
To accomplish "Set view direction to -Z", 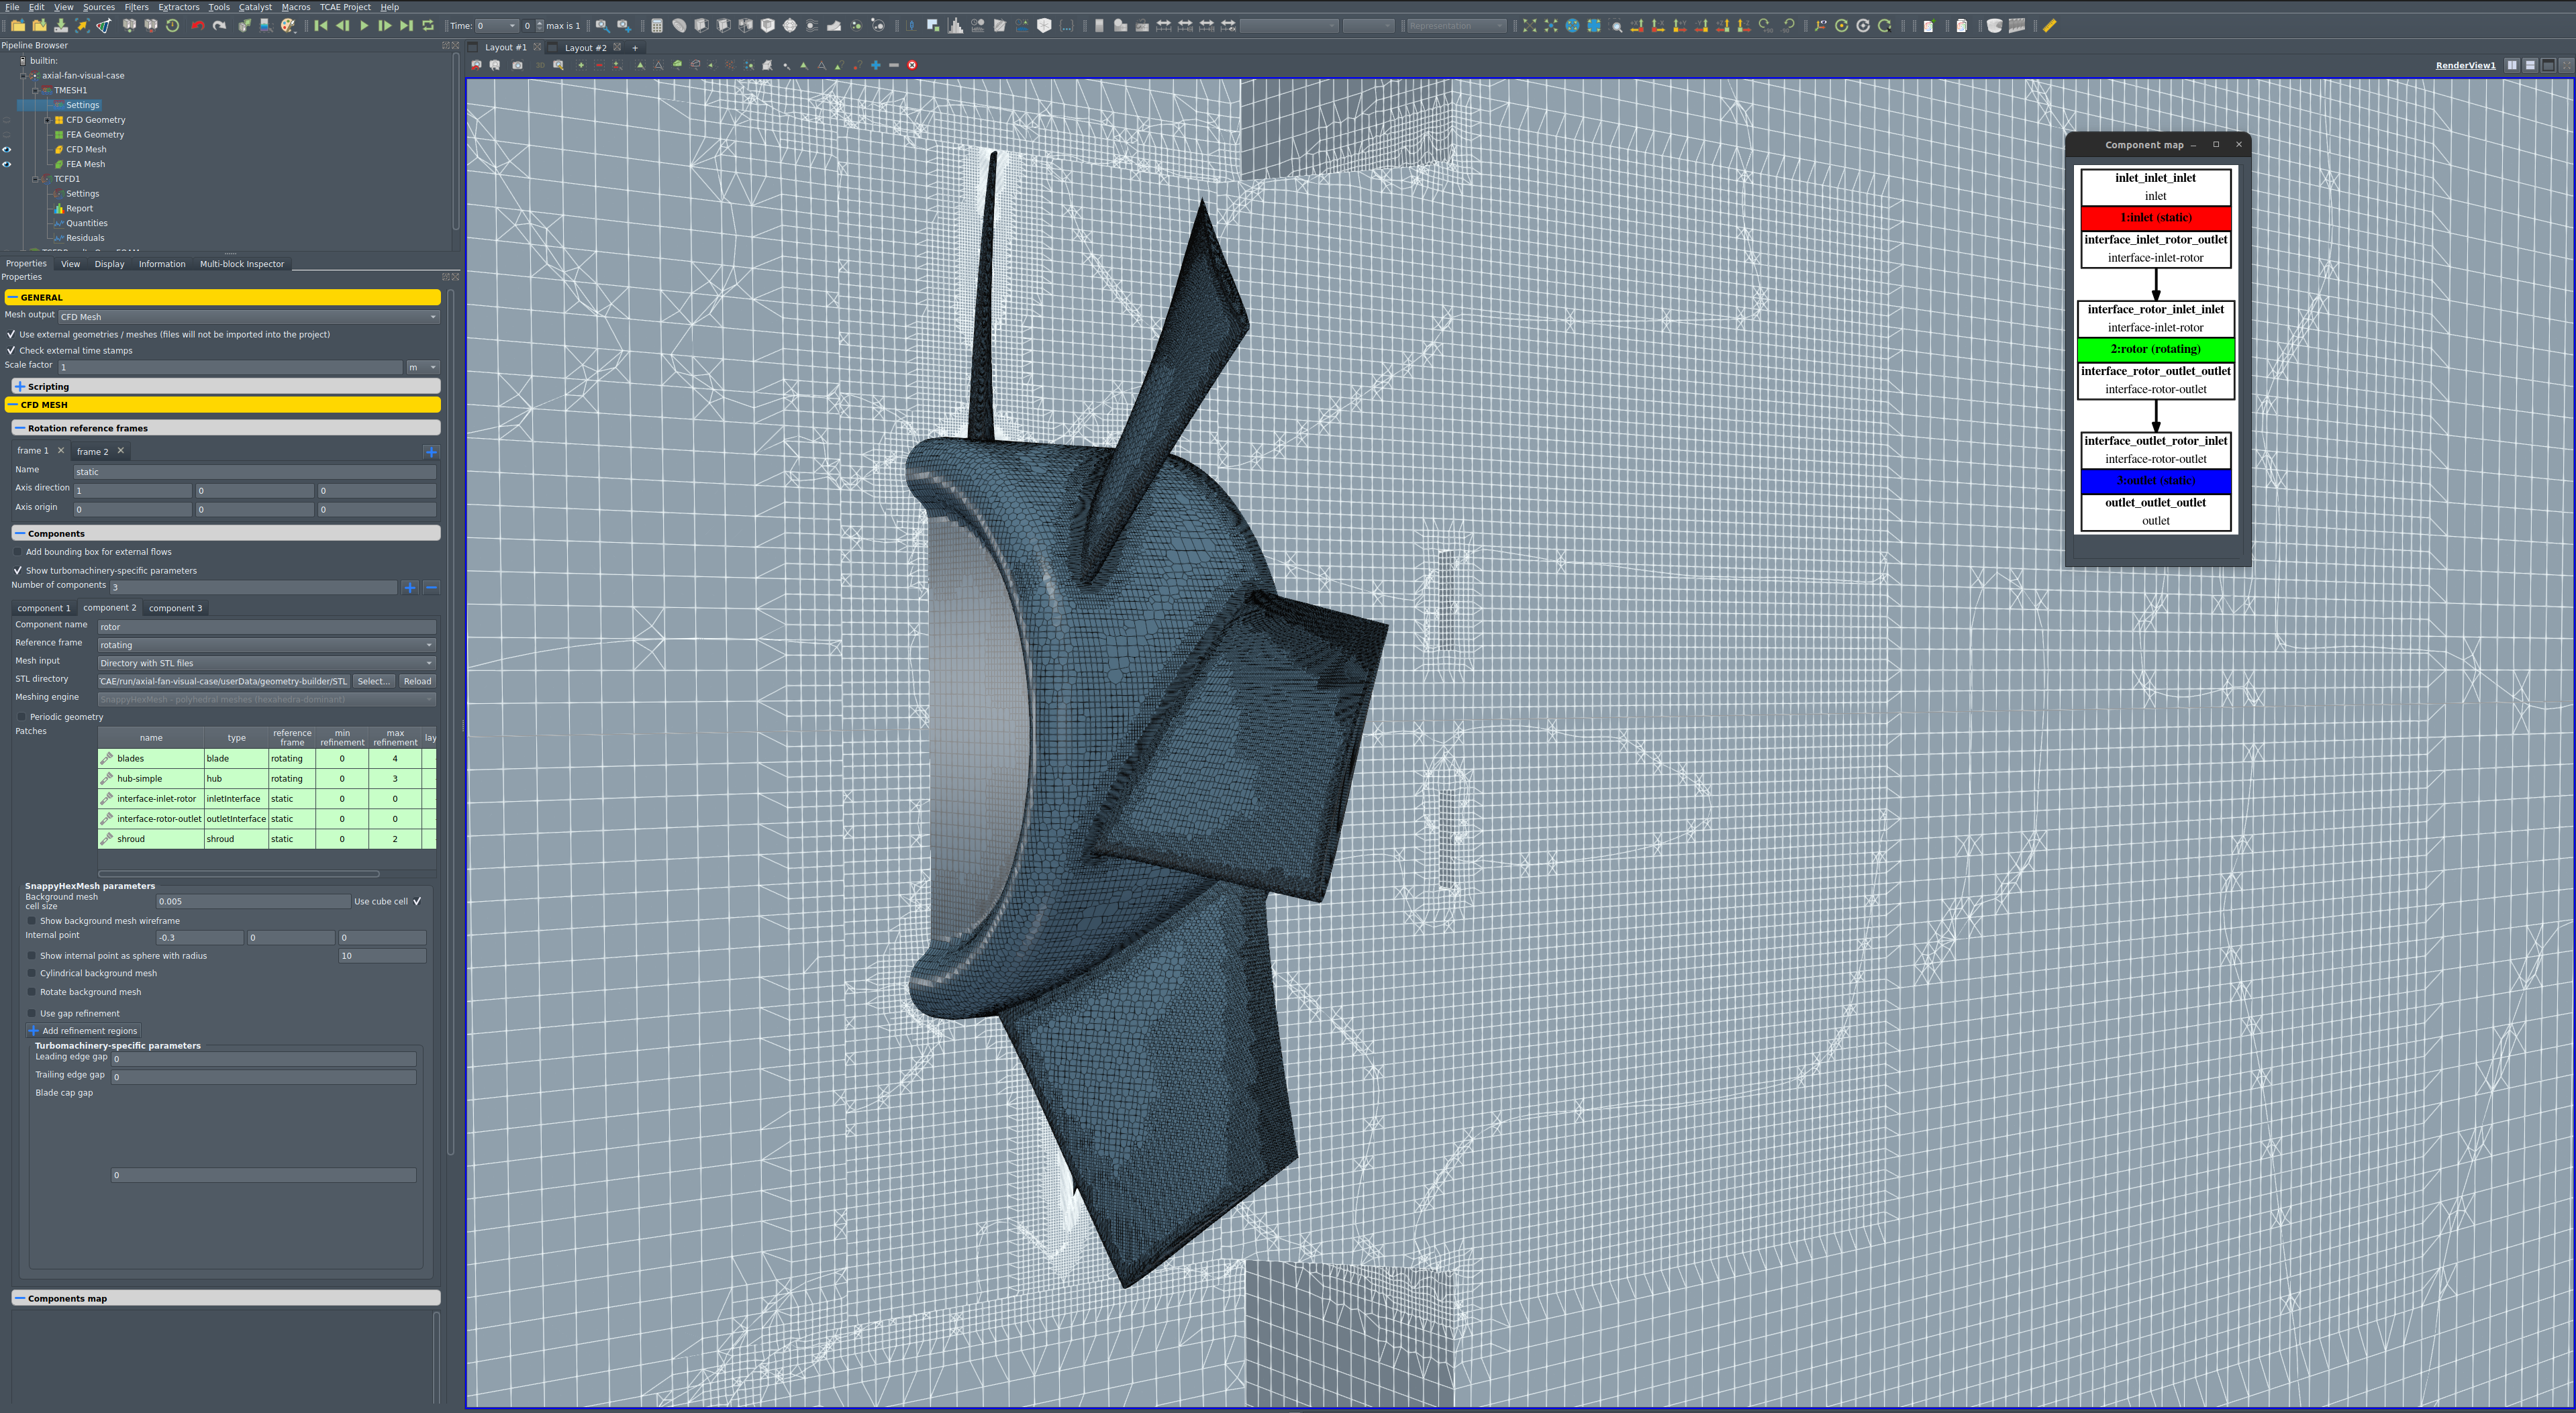I will pyautogui.click(x=1745, y=26).
